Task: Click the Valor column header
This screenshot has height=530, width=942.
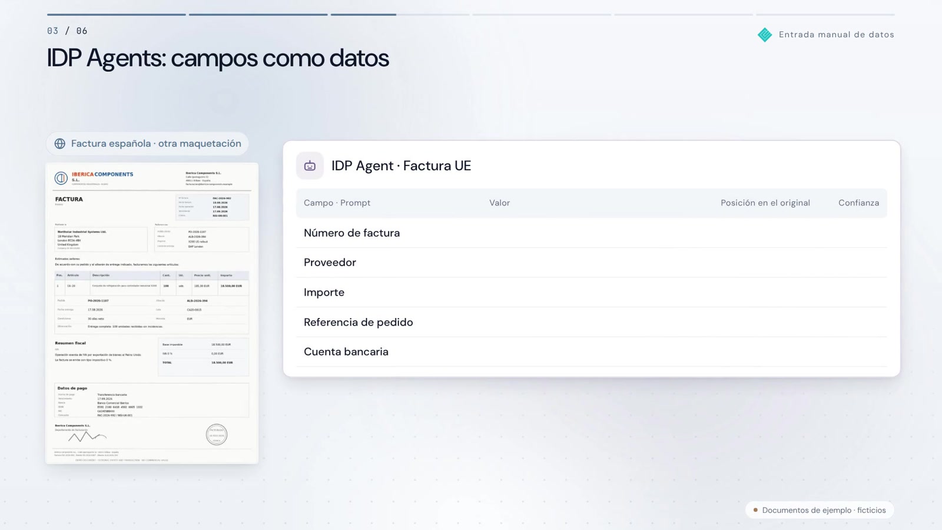Action: point(499,203)
